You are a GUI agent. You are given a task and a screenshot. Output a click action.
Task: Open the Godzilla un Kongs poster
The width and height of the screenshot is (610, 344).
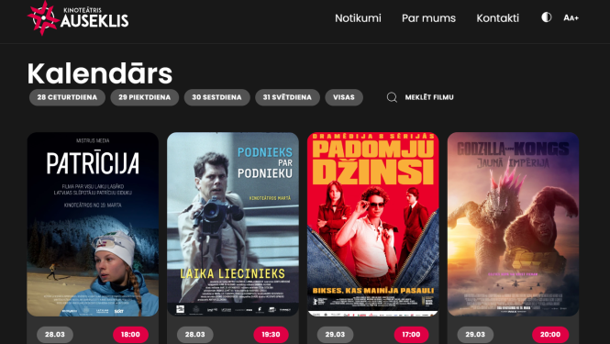[x=513, y=224]
